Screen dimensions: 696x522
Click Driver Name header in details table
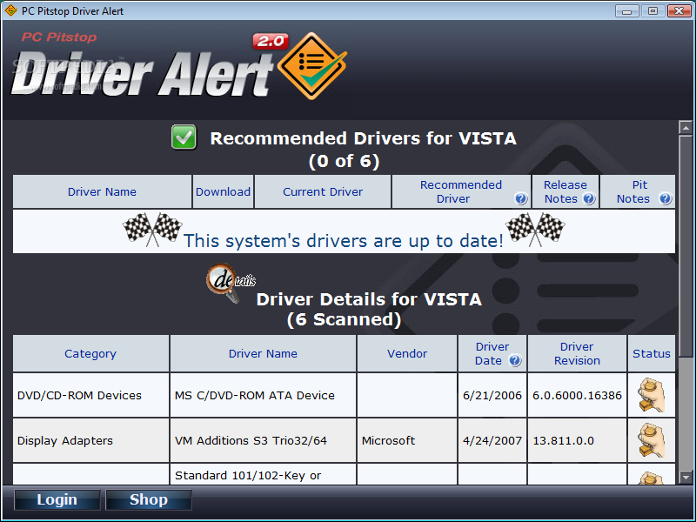click(263, 354)
